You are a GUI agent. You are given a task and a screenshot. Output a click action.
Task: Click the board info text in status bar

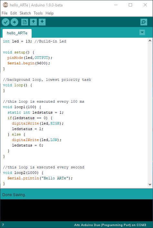110,225
